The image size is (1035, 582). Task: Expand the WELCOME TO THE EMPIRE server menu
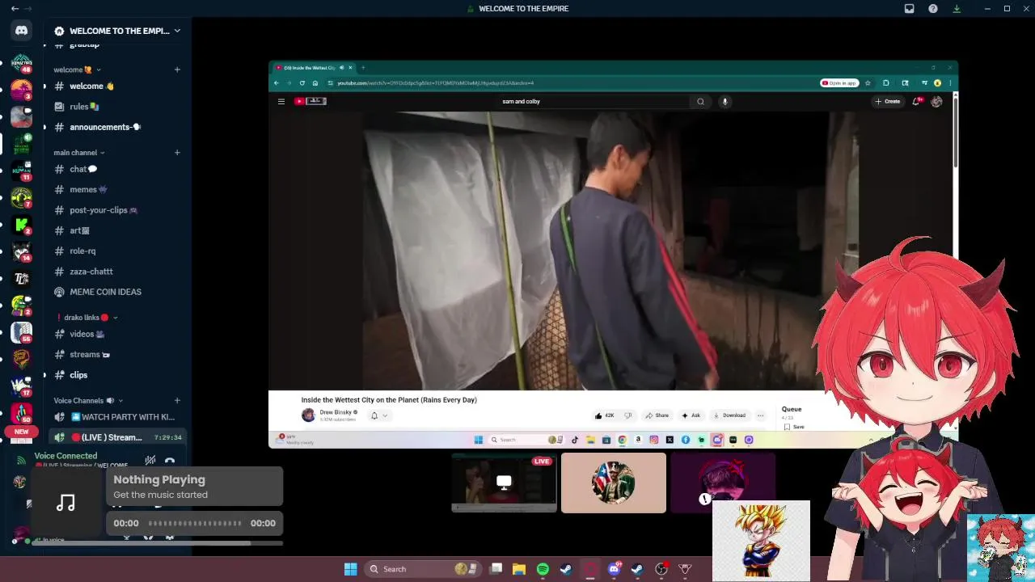tap(118, 31)
